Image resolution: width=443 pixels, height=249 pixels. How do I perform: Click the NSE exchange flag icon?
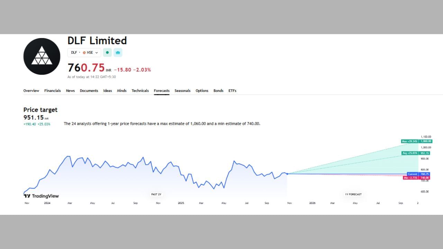[84, 53]
